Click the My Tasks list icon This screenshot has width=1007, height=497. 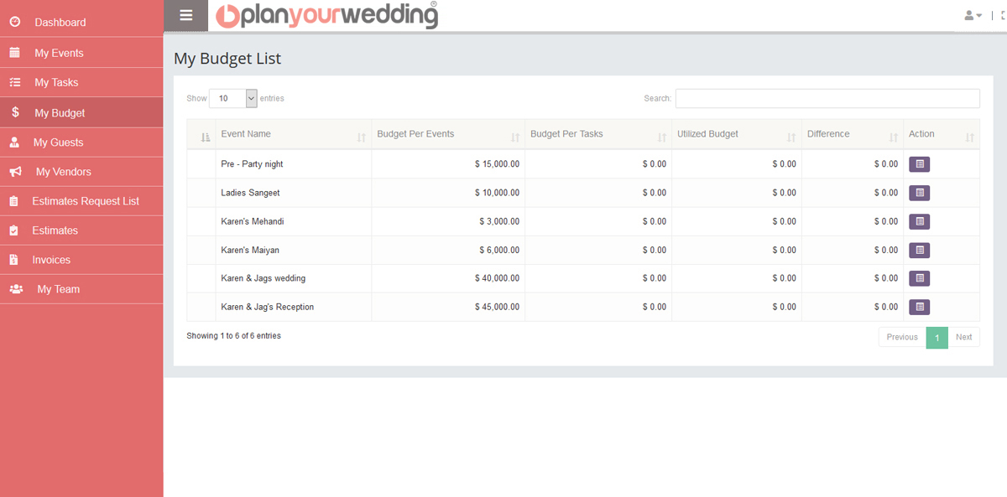tap(14, 82)
